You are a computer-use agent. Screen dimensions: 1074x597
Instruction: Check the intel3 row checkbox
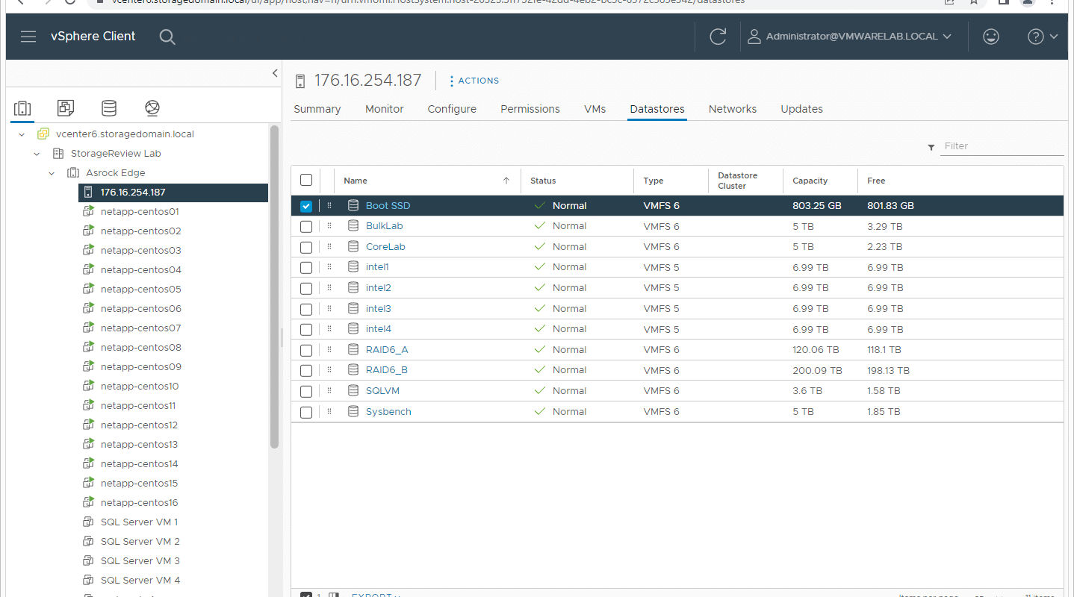tap(306, 309)
